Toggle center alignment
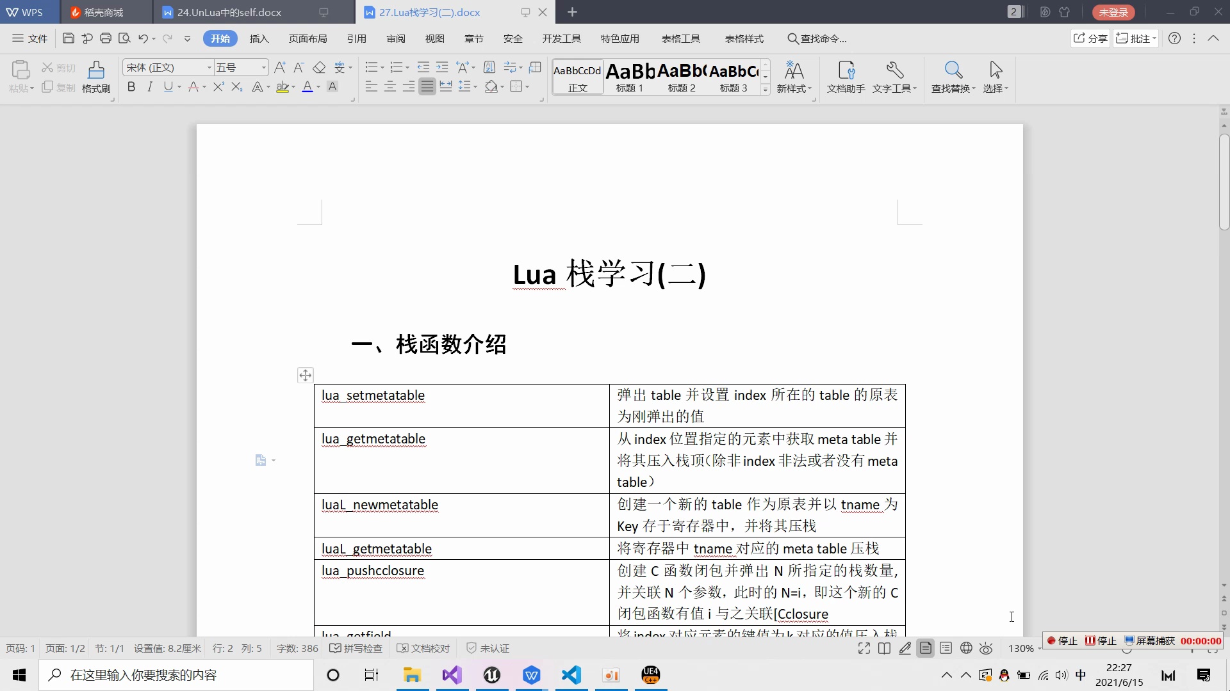This screenshot has height=691, width=1230. point(390,86)
